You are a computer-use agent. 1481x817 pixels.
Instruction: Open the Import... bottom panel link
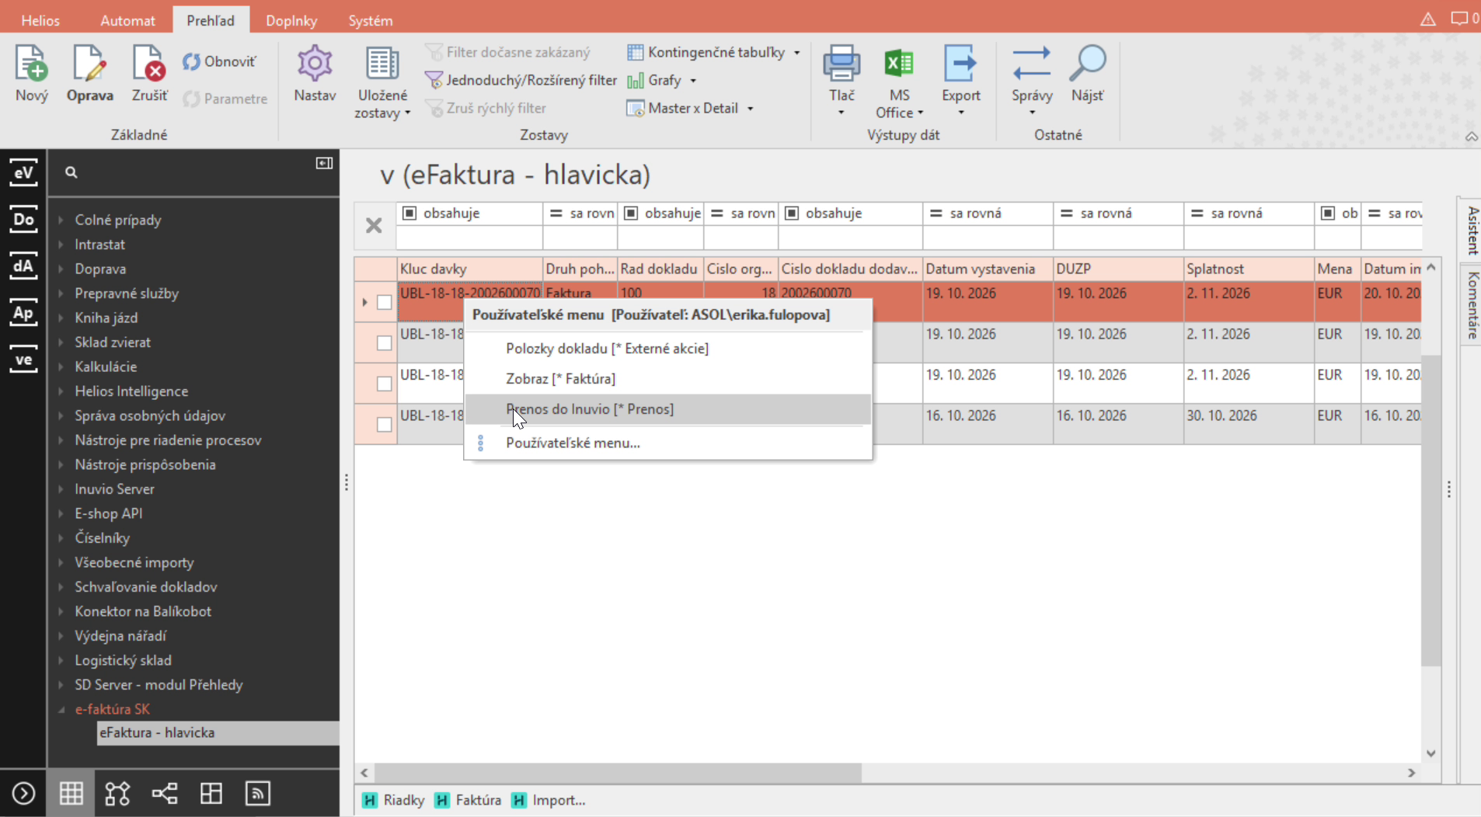[549, 800]
